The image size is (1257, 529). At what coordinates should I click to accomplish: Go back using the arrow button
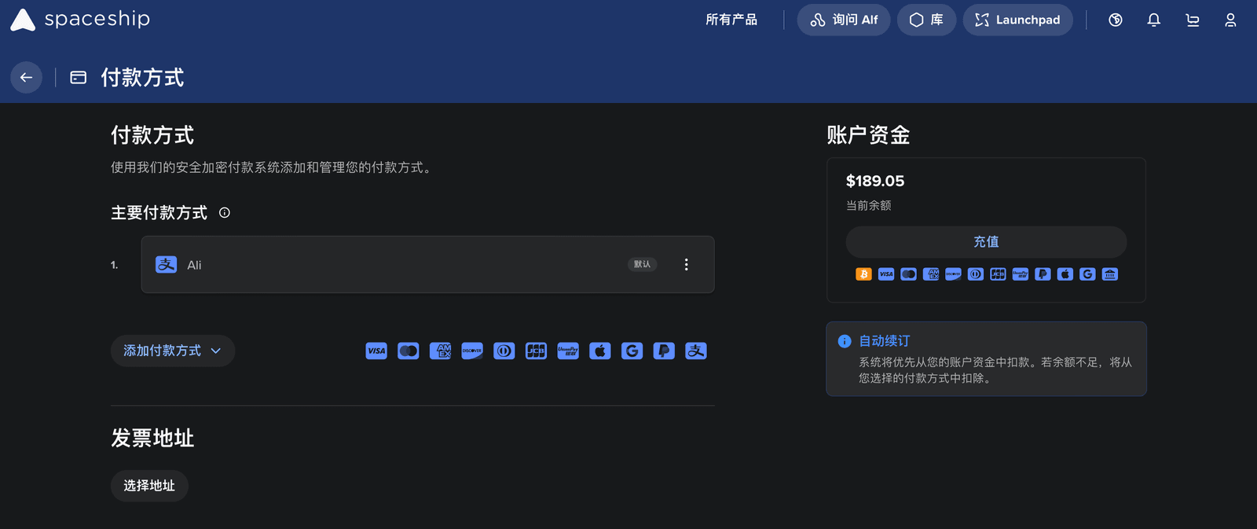26,77
